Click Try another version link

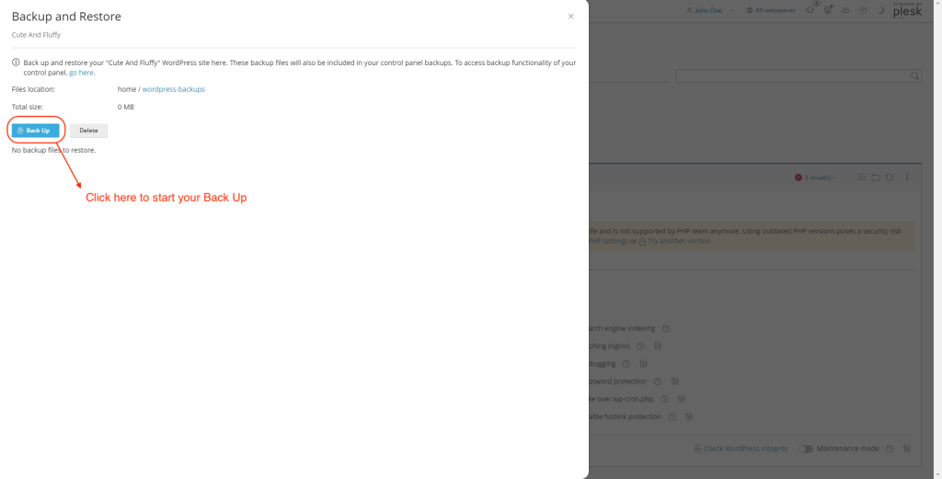tap(679, 241)
